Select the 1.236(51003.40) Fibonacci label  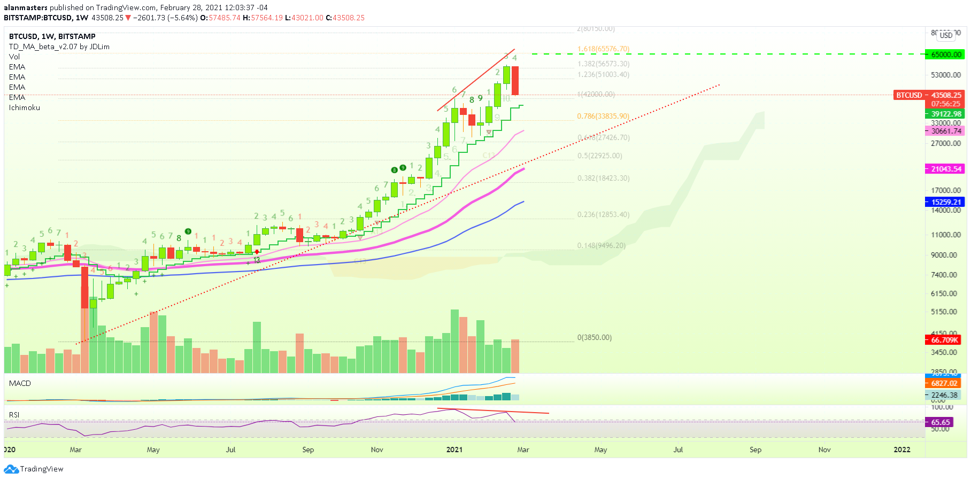tap(604, 74)
